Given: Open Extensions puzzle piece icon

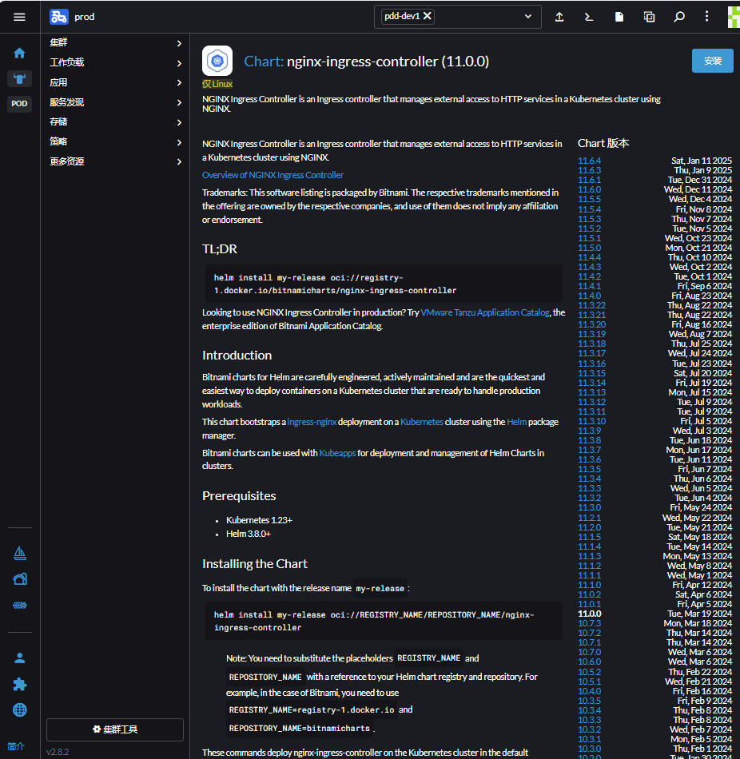Looking at the screenshot, I should point(20,684).
